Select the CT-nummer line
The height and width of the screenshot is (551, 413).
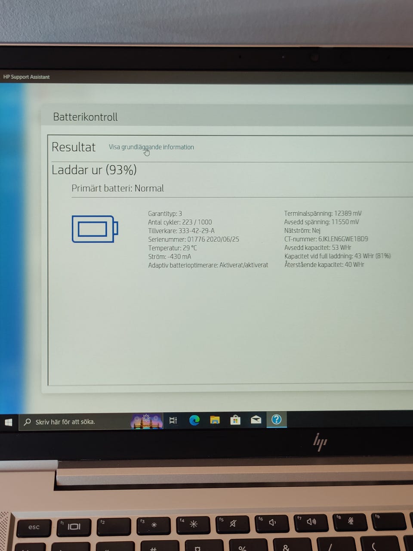tap(326, 239)
